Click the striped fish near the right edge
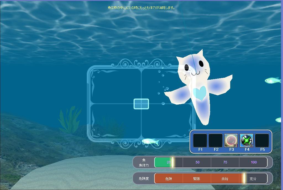The width and height of the screenshot is (283, 190). [272, 80]
